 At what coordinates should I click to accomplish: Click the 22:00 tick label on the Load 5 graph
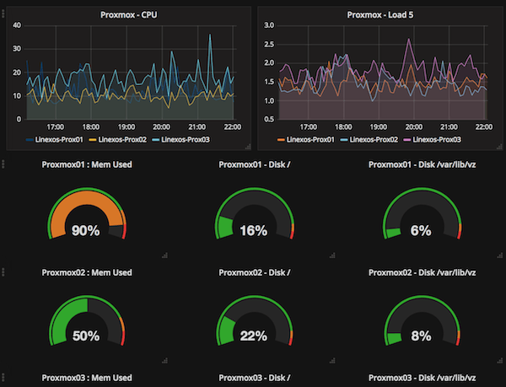[x=484, y=127]
